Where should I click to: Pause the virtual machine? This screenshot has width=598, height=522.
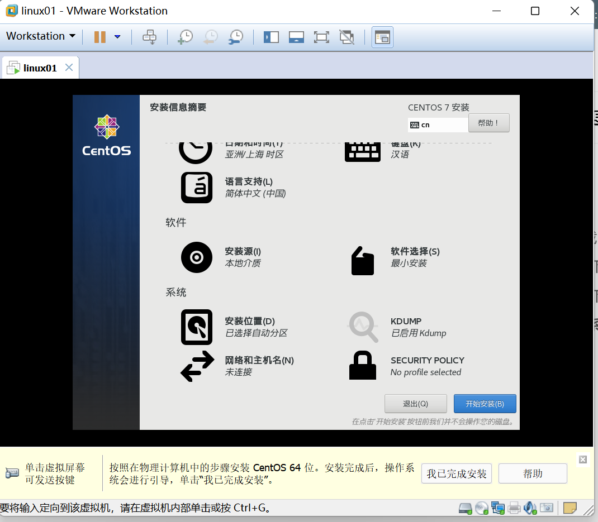click(100, 37)
